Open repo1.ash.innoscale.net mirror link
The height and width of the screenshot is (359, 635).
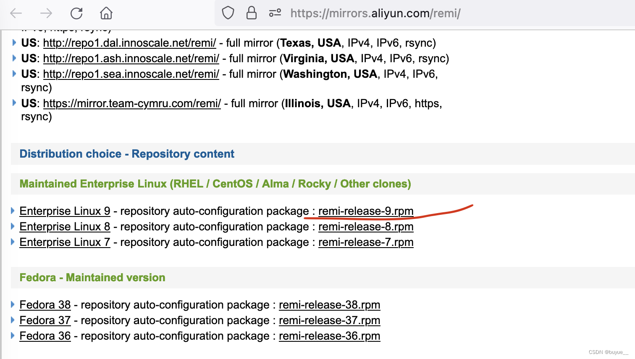click(131, 58)
